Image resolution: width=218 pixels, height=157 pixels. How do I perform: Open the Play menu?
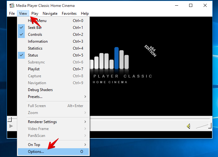[35, 14]
